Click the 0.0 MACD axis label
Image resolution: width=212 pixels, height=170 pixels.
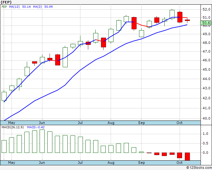205,153
